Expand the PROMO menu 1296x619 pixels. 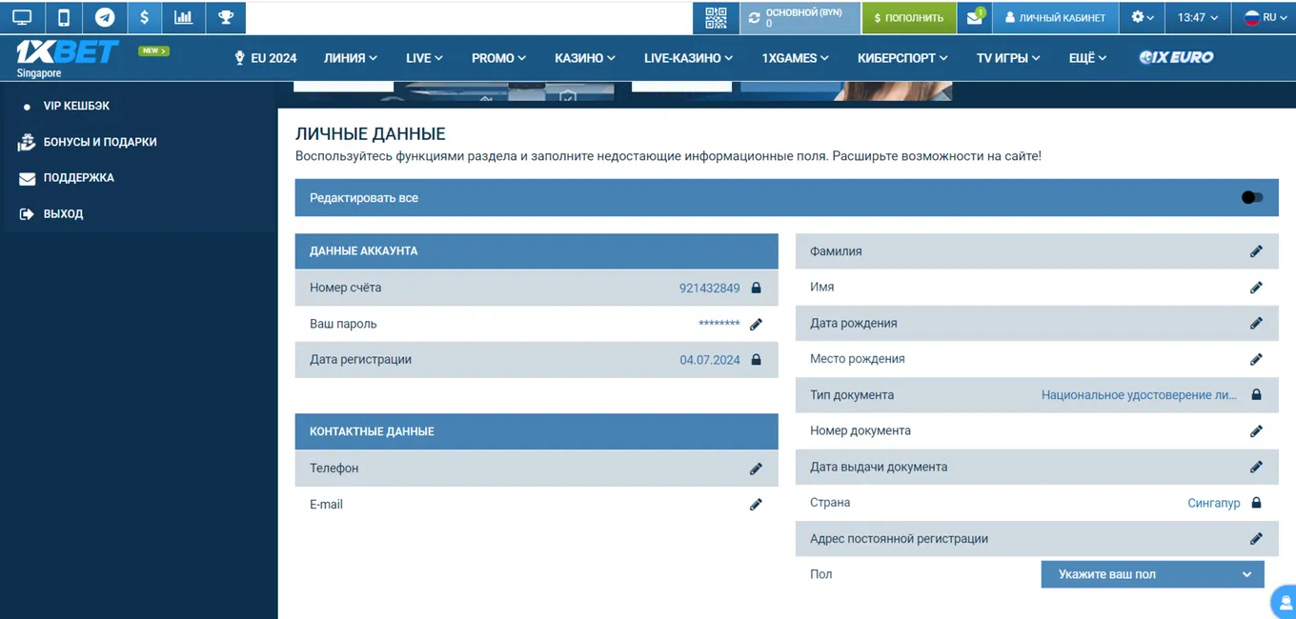pos(498,58)
